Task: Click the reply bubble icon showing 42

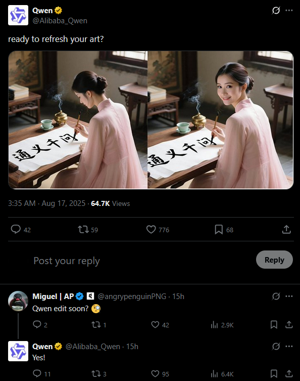Action: [16, 229]
